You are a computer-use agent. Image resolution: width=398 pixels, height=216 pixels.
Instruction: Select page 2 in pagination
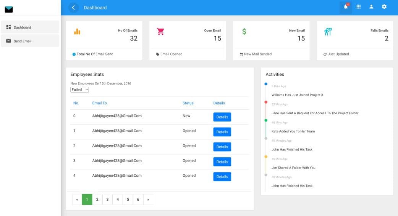pos(97,200)
